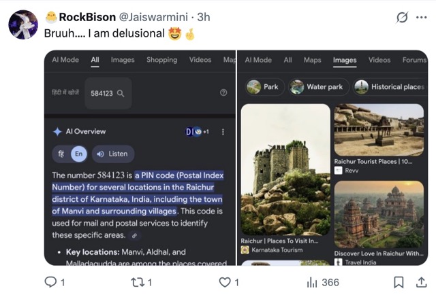
Task: Open the RockBison profile name link
Action: pyautogui.click(x=85, y=16)
